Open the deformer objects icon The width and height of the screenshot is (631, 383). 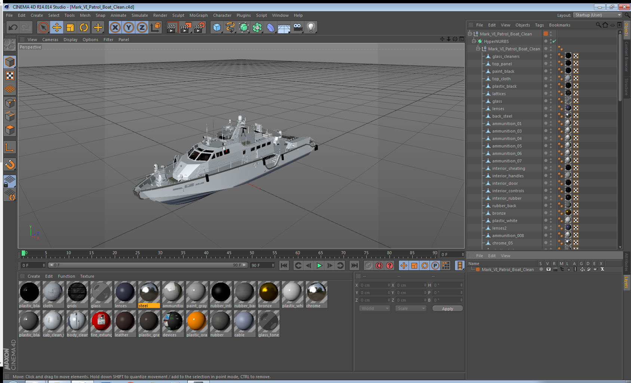[x=271, y=27]
